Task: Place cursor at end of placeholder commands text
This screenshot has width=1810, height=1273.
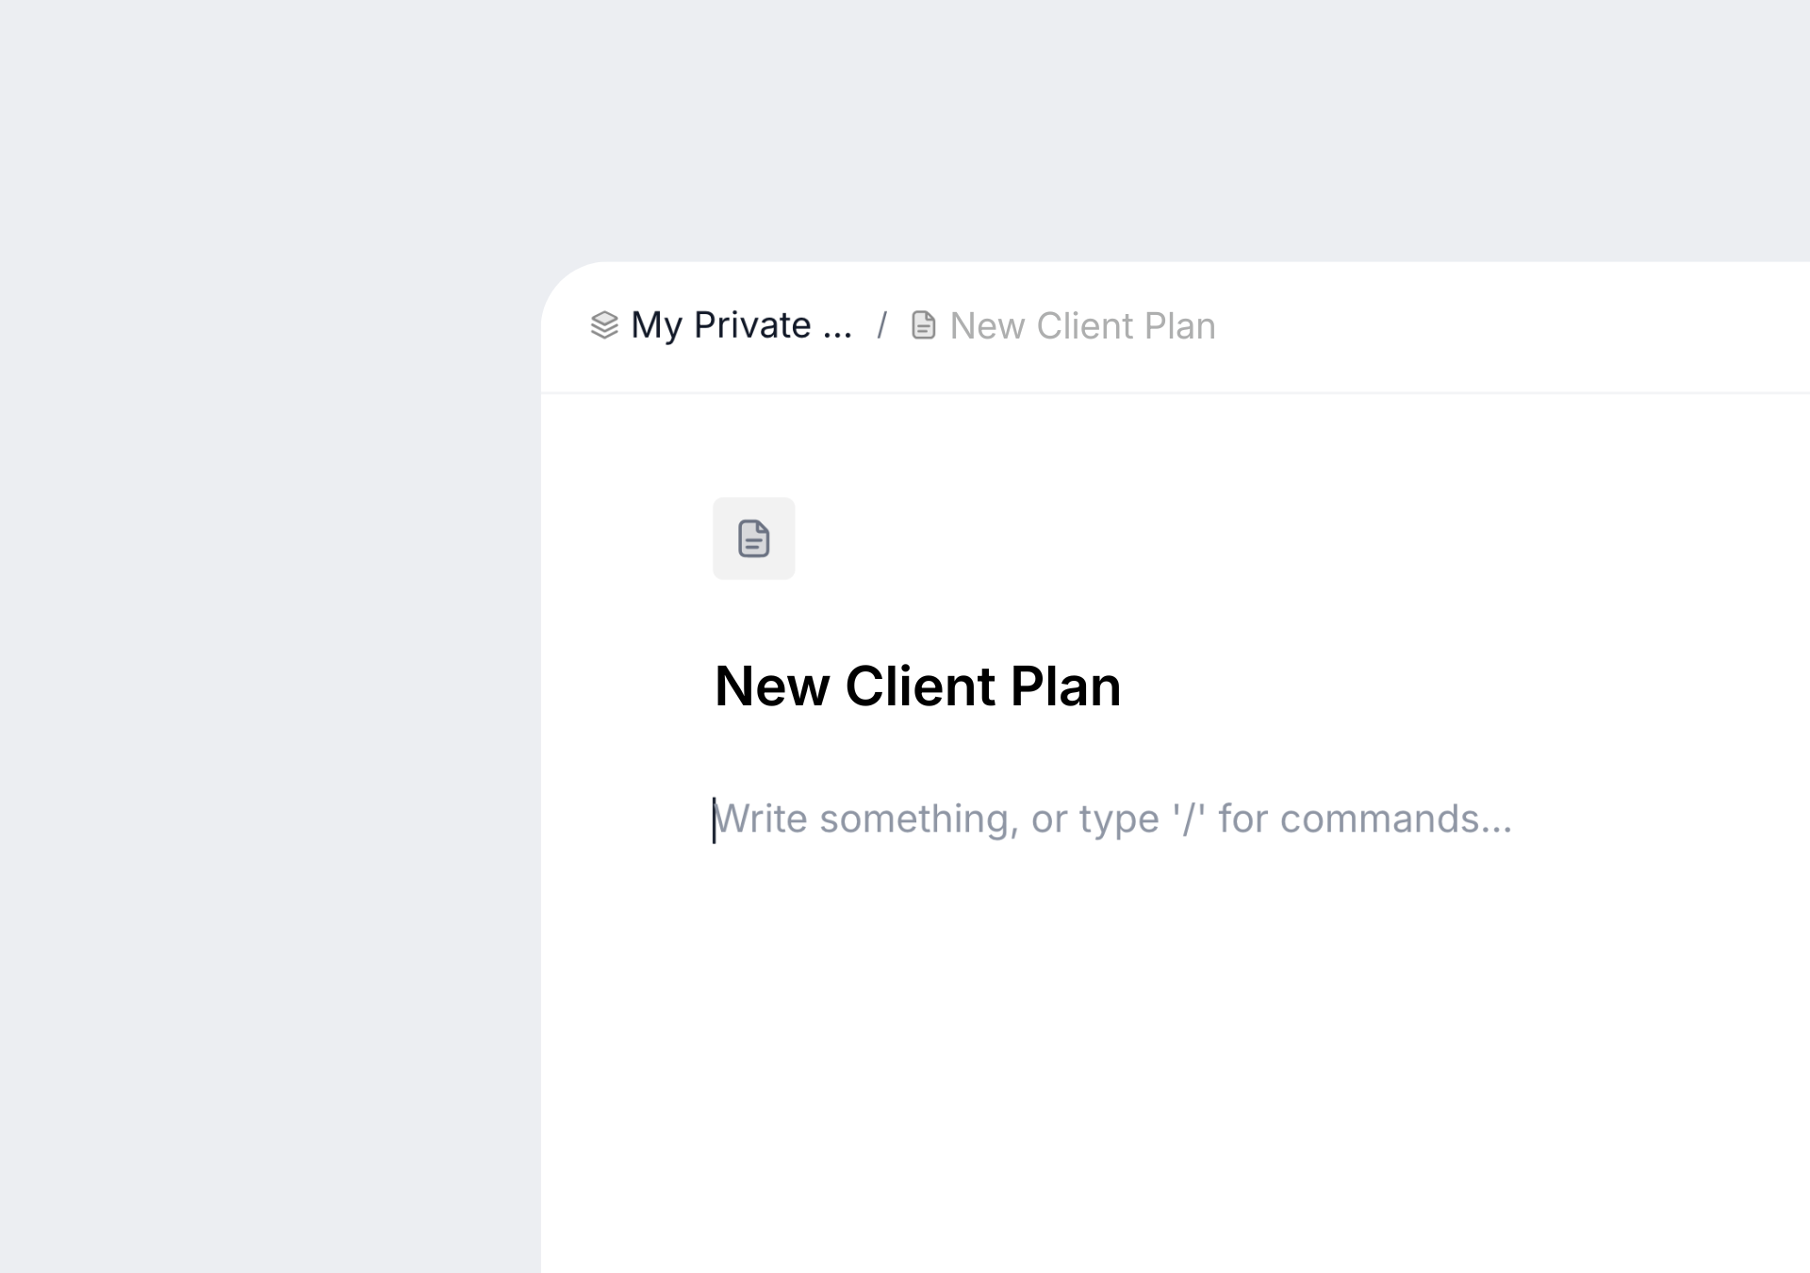Action: point(1511,818)
